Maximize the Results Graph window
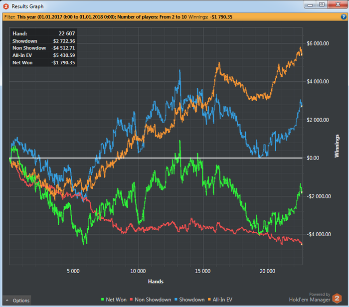 [322, 4]
